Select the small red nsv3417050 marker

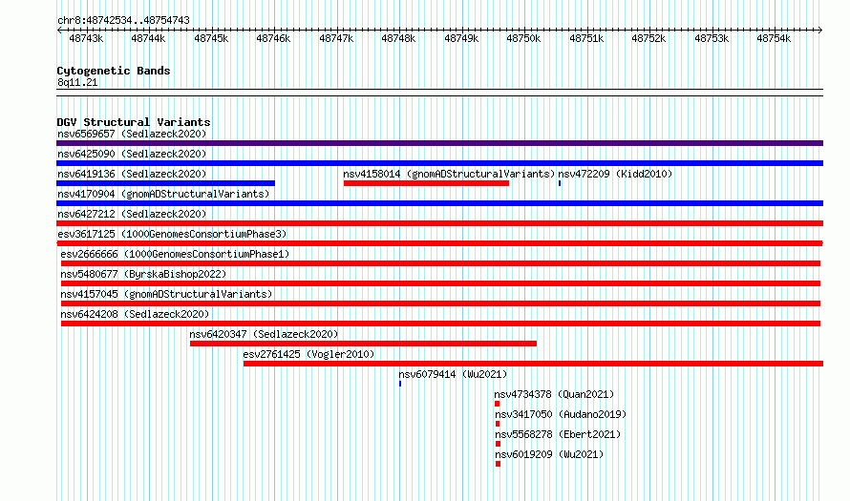(x=498, y=424)
